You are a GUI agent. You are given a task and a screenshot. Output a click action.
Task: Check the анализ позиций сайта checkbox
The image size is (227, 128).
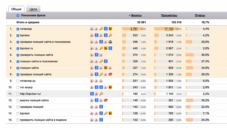click(18, 101)
